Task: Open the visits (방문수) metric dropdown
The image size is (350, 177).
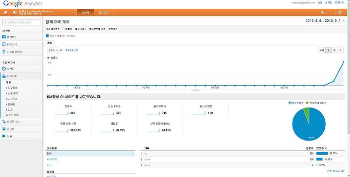Action: coord(53,50)
